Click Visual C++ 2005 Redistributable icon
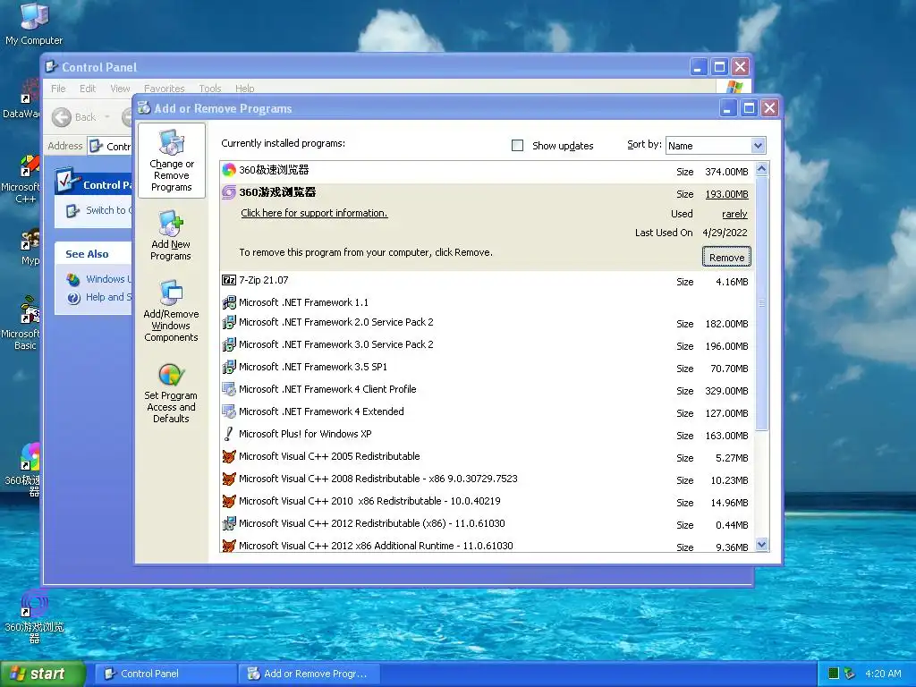916x687 pixels. 229,456
